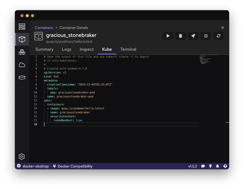The width and height of the screenshot is (244, 189).
Task: Restart container using circular arrows icon
Action: point(219,36)
